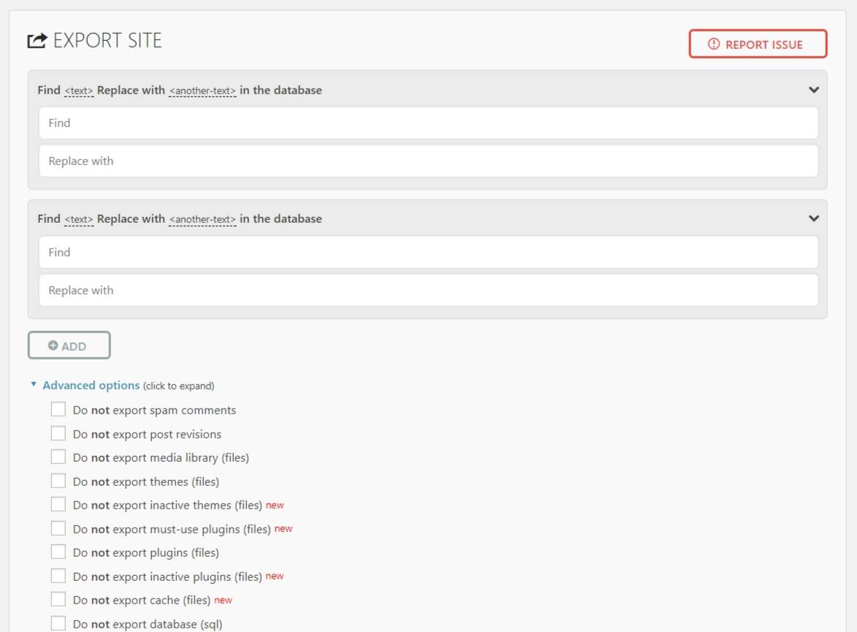Check 'Do not export themes (files)'
The height and width of the screenshot is (632, 857).
click(58, 481)
